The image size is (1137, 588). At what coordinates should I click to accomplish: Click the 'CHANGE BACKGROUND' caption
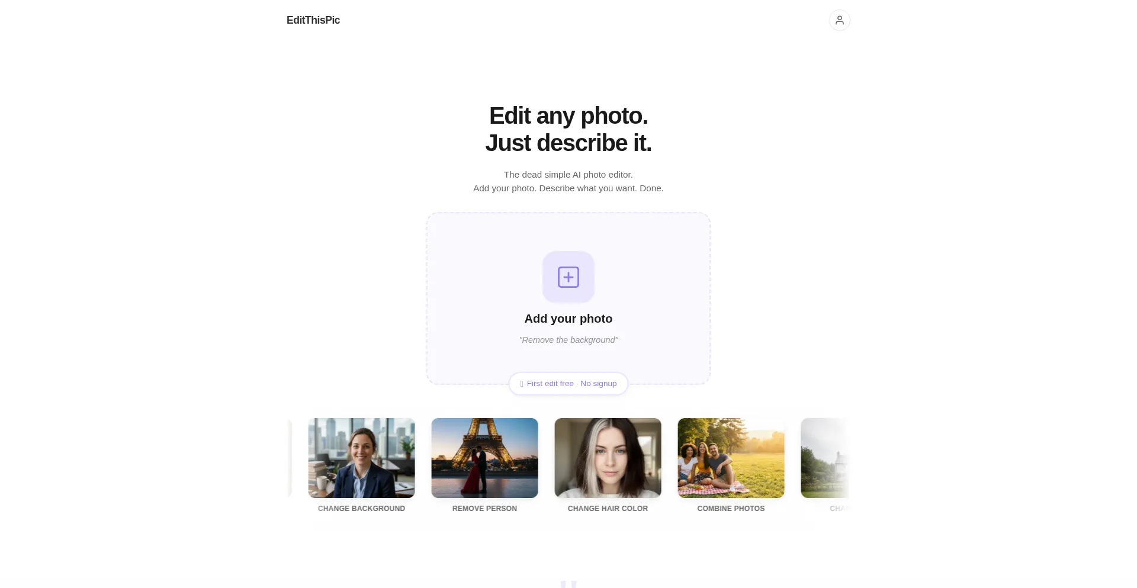coord(361,509)
